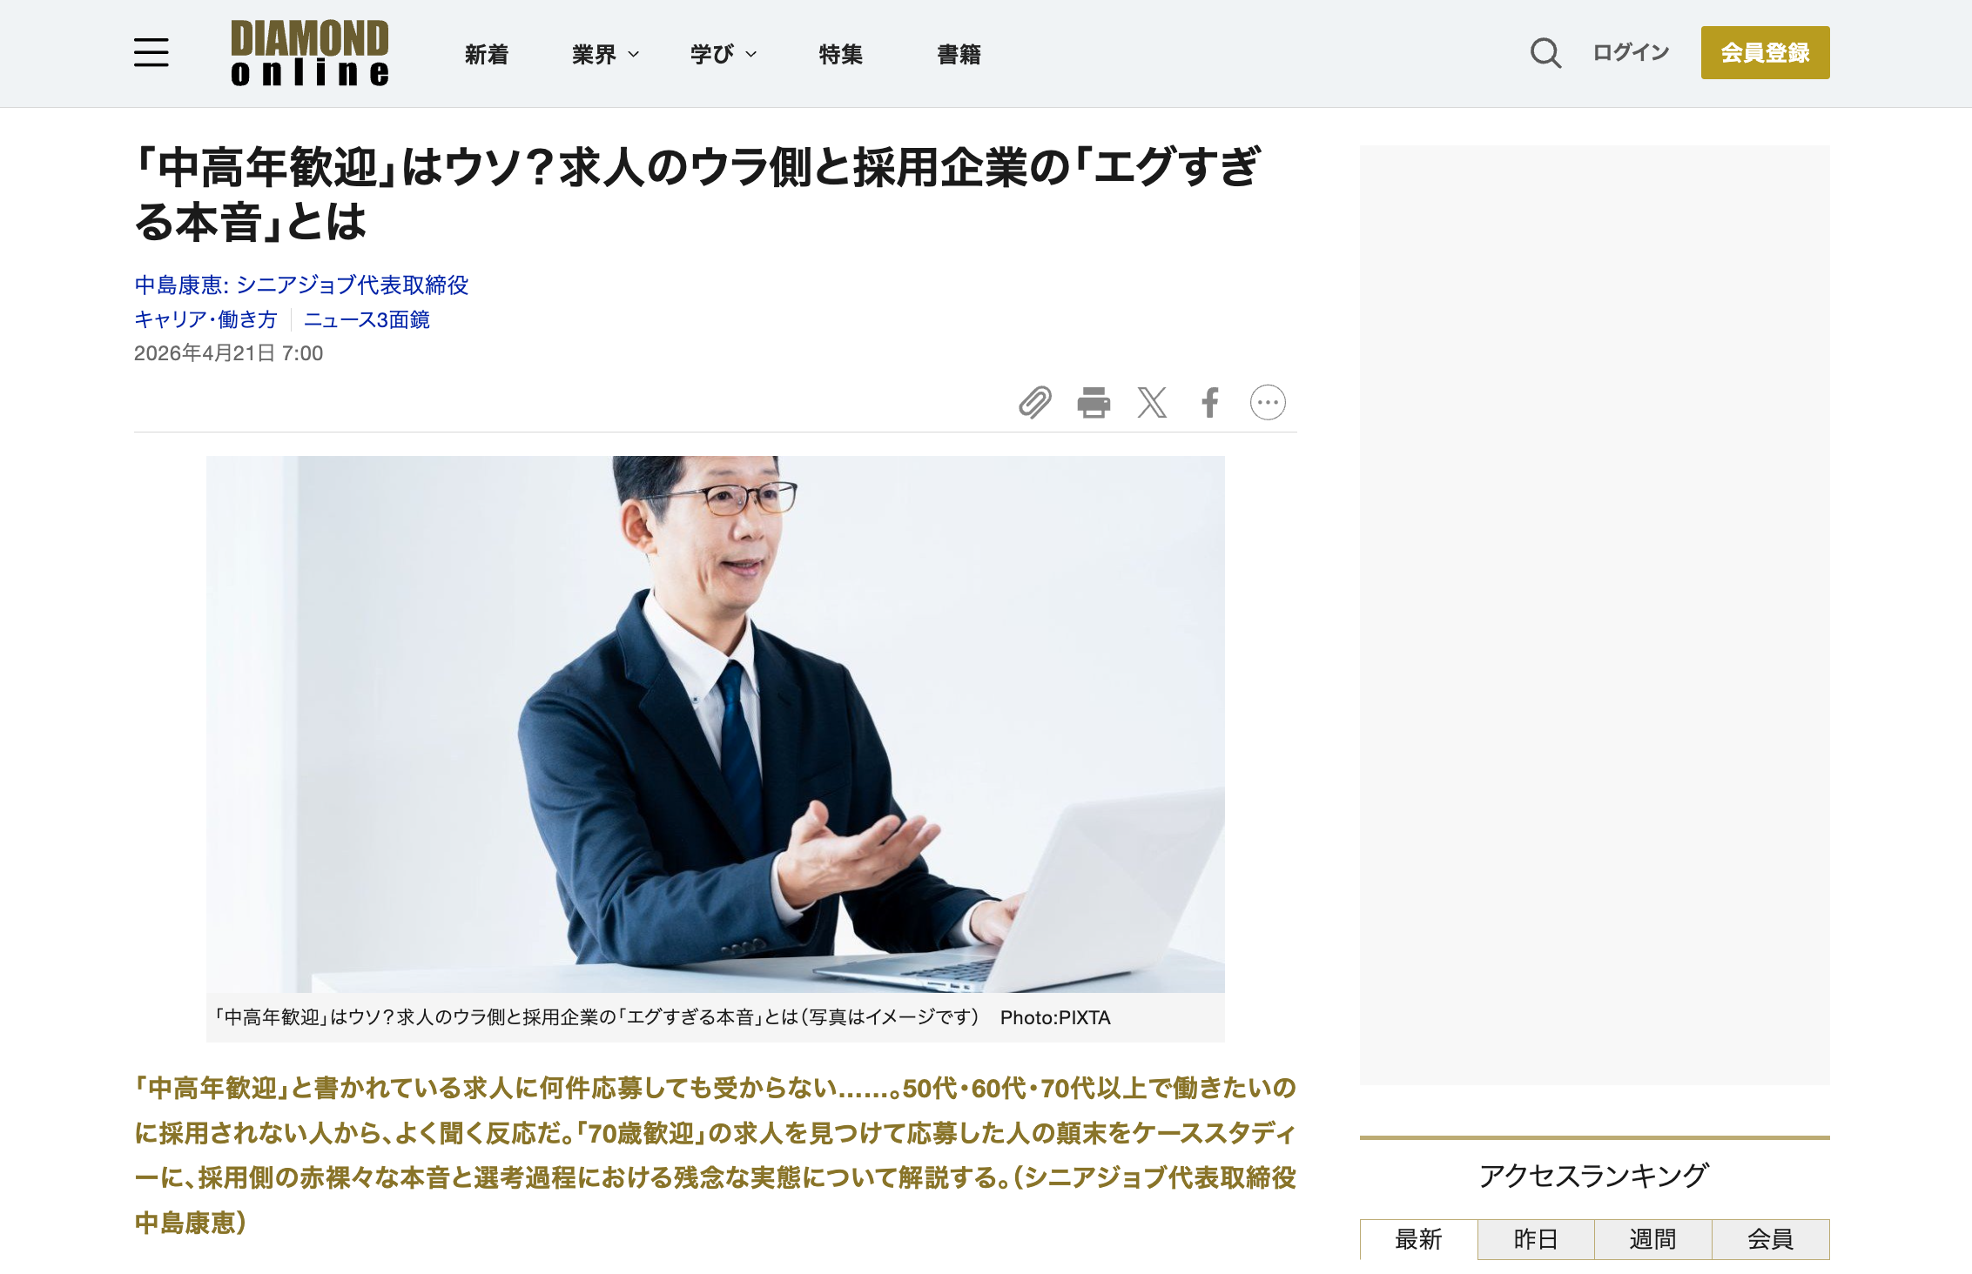Screen dimensions: 1972x1274
Task: Click the ログイン link
Action: [x=1631, y=52]
